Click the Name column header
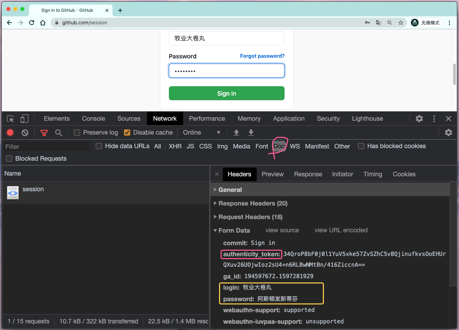 tap(106, 174)
